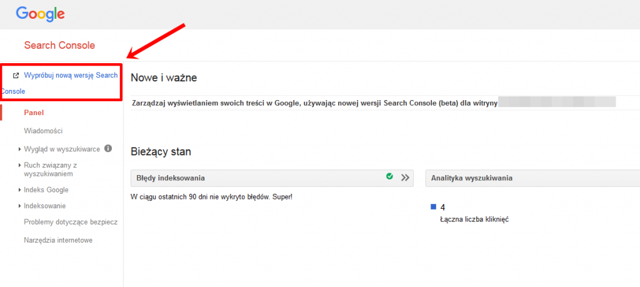The height and width of the screenshot is (287, 640).
Task: Open Narzędzia internetowe item
Action: click(58, 241)
